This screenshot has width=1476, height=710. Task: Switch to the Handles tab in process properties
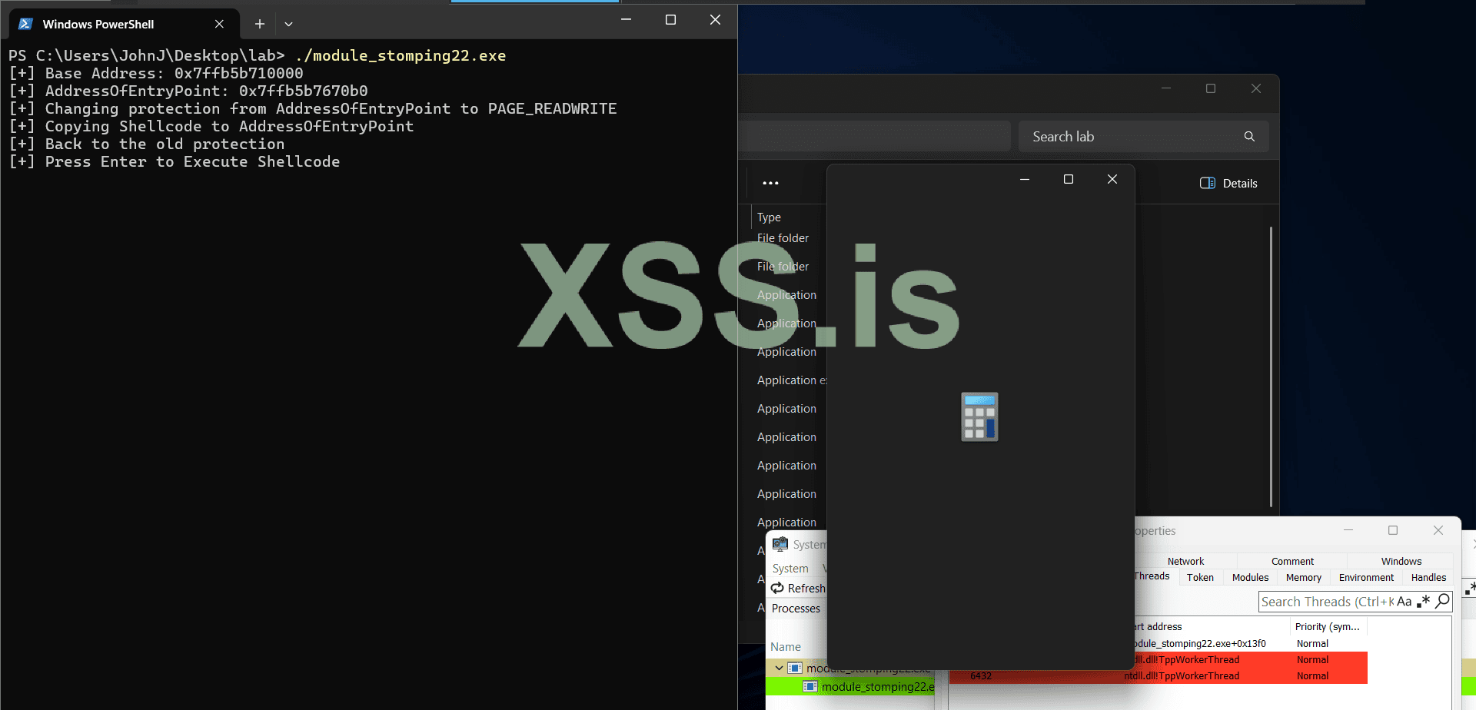click(1430, 577)
